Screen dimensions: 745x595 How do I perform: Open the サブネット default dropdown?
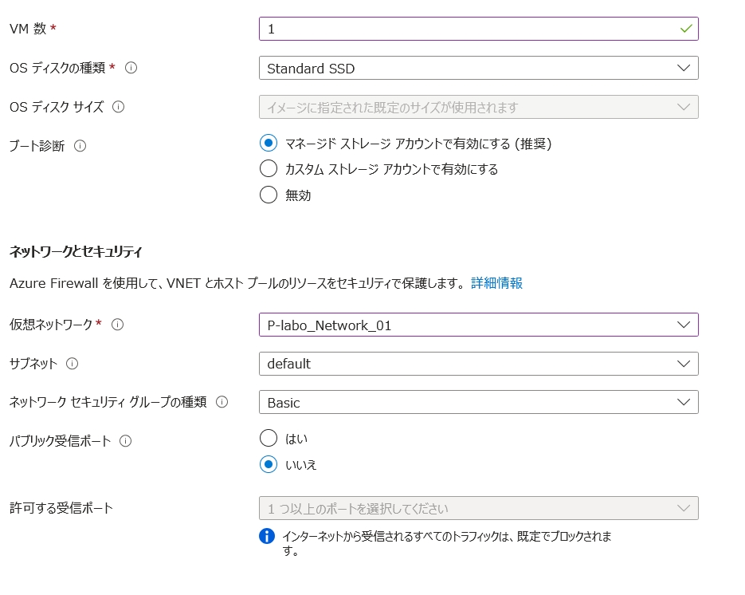click(x=478, y=364)
